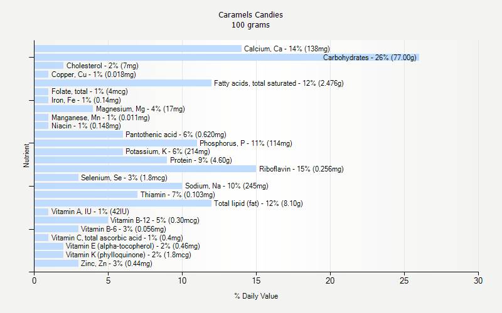This screenshot has height=313, width=502.
Task: Select the Vitamin A, IU - 1% label
Action: click(x=90, y=212)
